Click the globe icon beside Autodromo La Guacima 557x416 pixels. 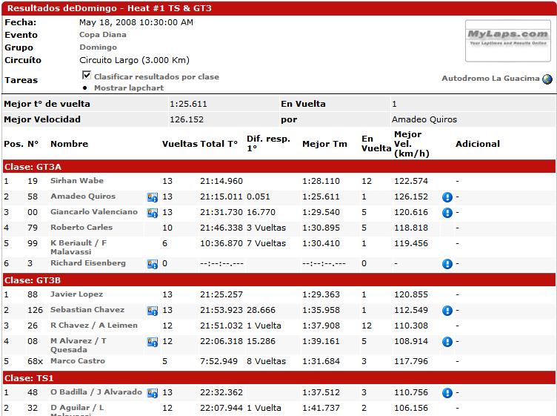pos(547,79)
